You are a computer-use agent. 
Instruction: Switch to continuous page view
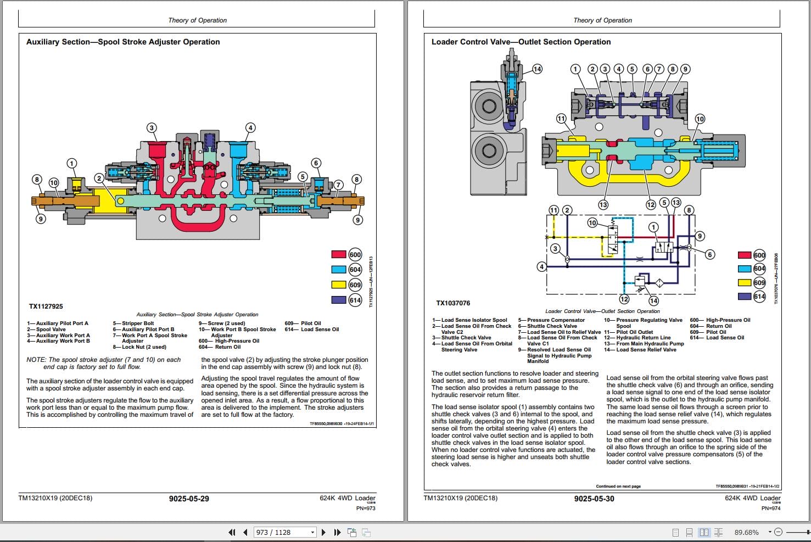click(690, 532)
